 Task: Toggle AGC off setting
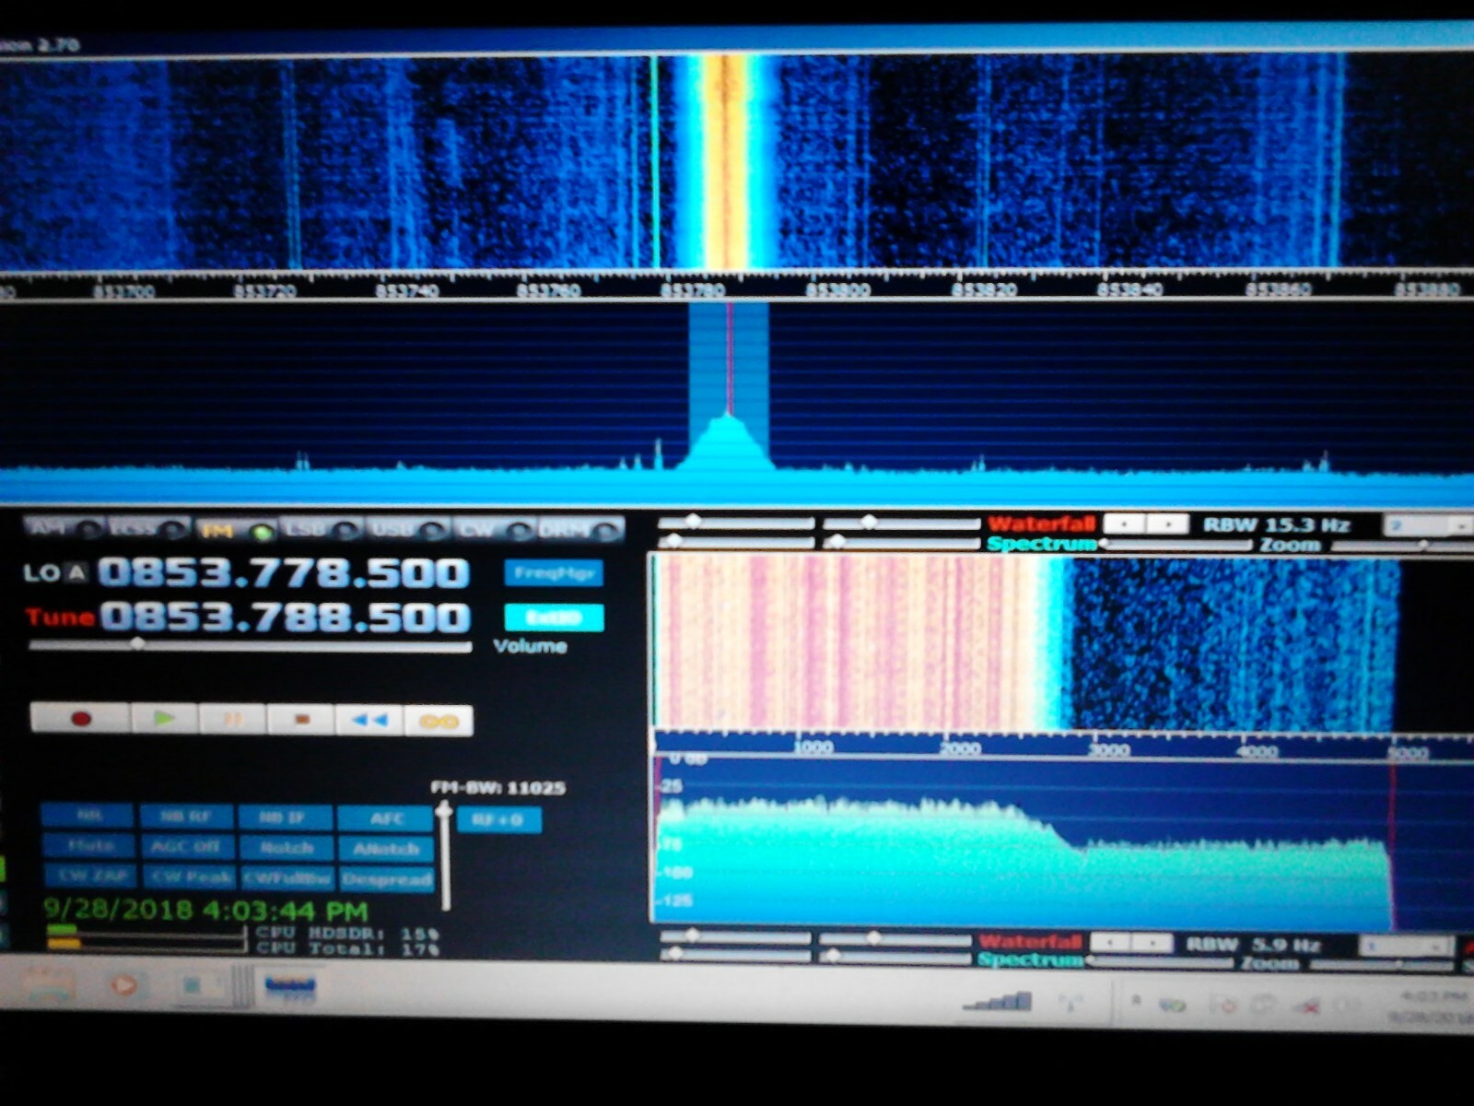pyautogui.click(x=186, y=846)
